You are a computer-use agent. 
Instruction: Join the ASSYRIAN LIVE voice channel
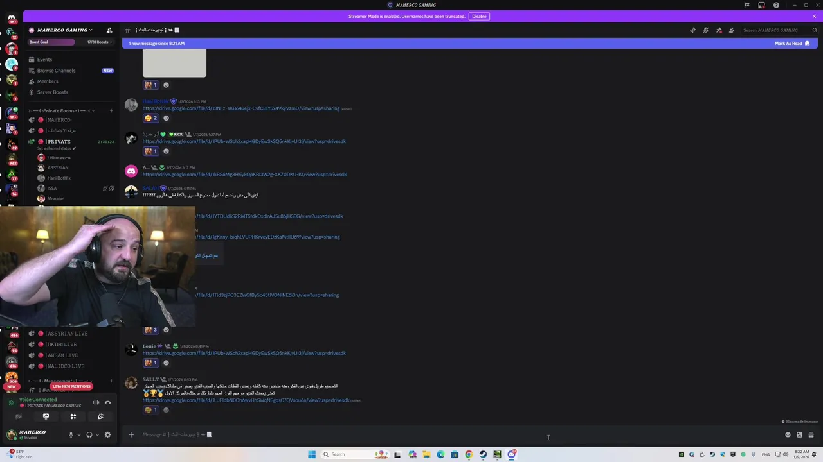pos(71,334)
